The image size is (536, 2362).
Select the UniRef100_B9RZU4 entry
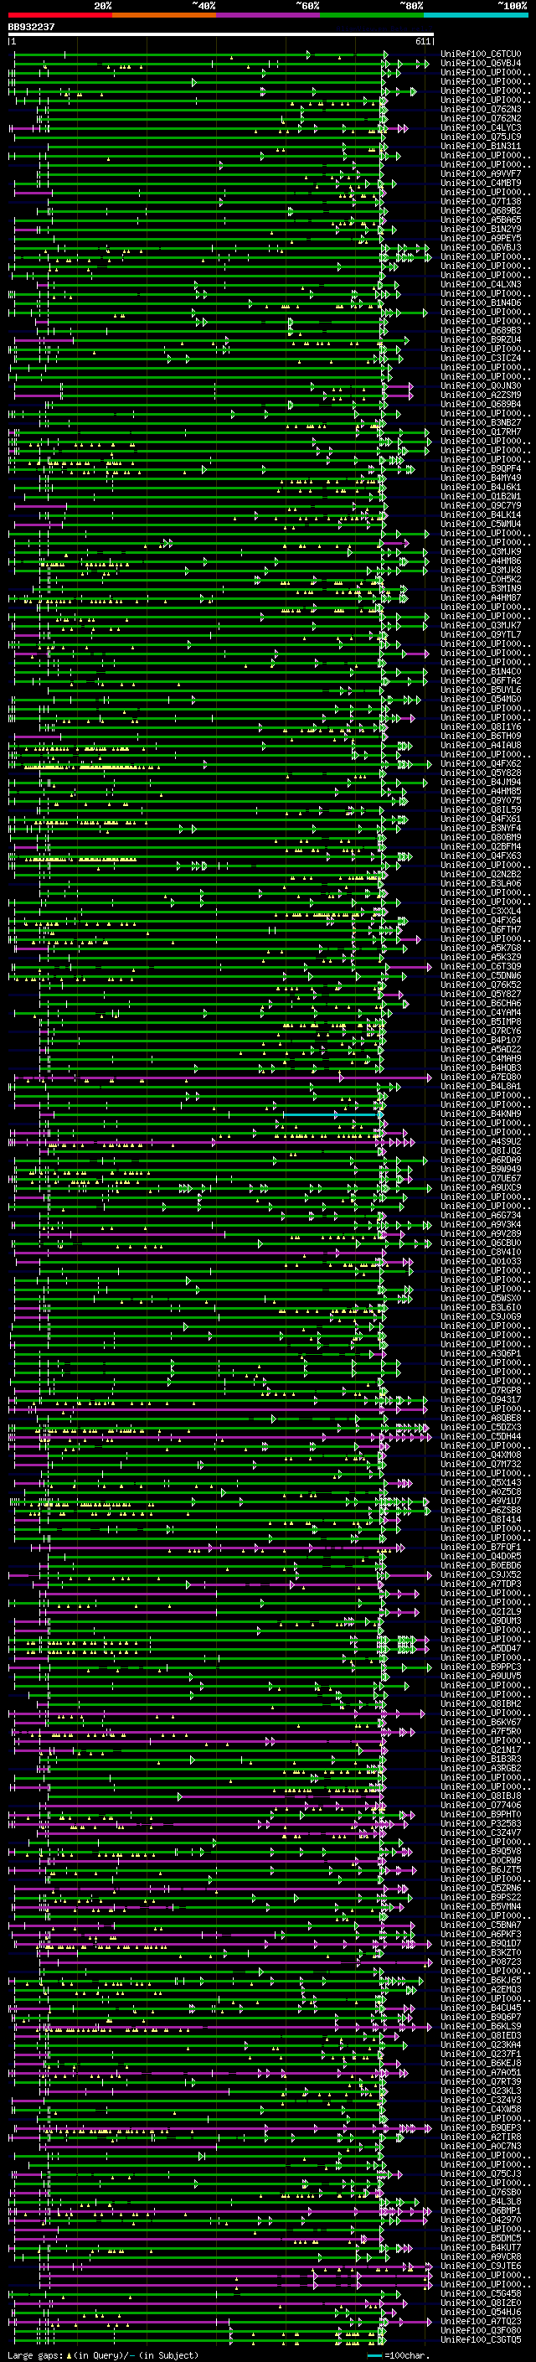click(x=481, y=339)
